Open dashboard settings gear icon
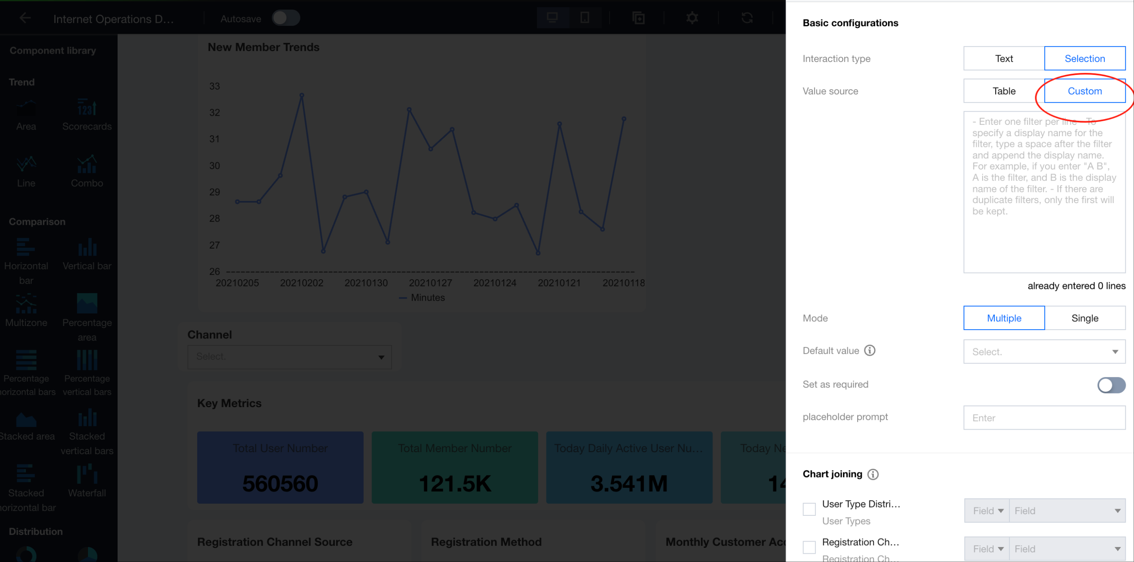This screenshot has width=1134, height=562. click(x=692, y=18)
